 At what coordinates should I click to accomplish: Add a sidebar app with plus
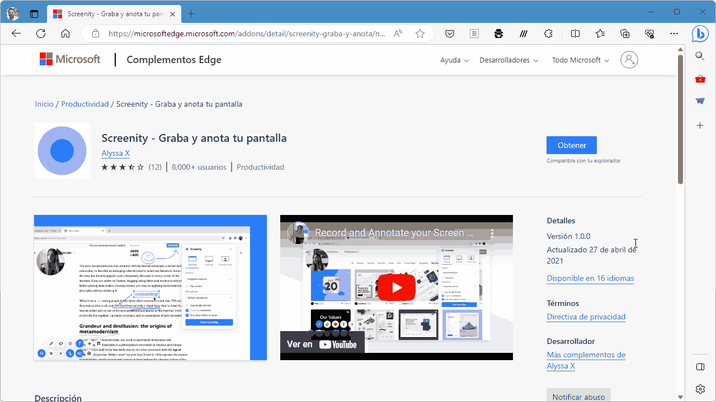click(700, 126)
